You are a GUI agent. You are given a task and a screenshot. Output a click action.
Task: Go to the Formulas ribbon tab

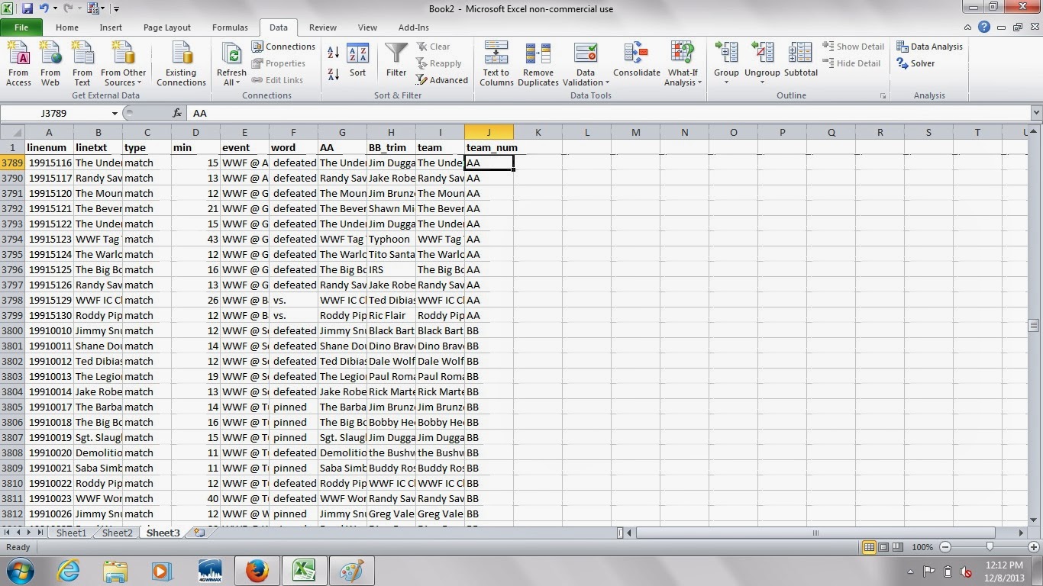click(230, 27)
